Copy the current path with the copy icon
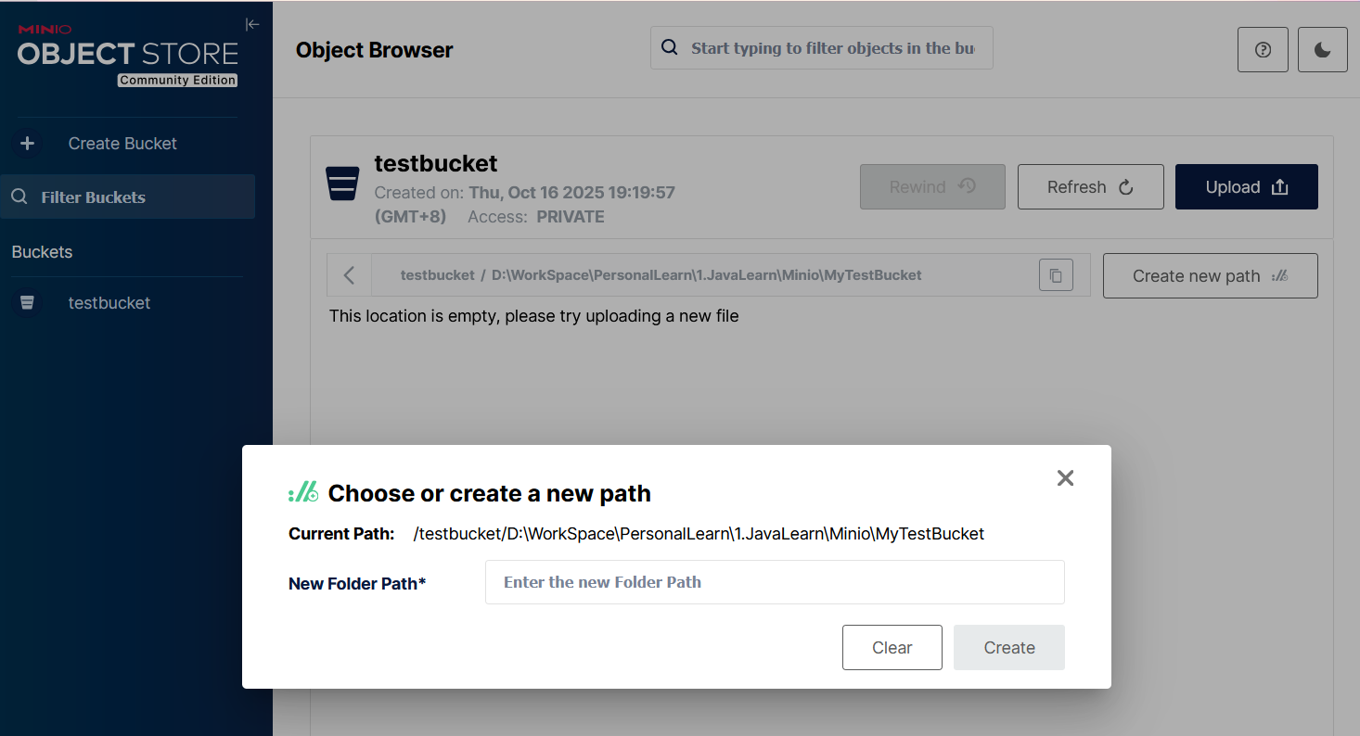 pos(1056,275)
